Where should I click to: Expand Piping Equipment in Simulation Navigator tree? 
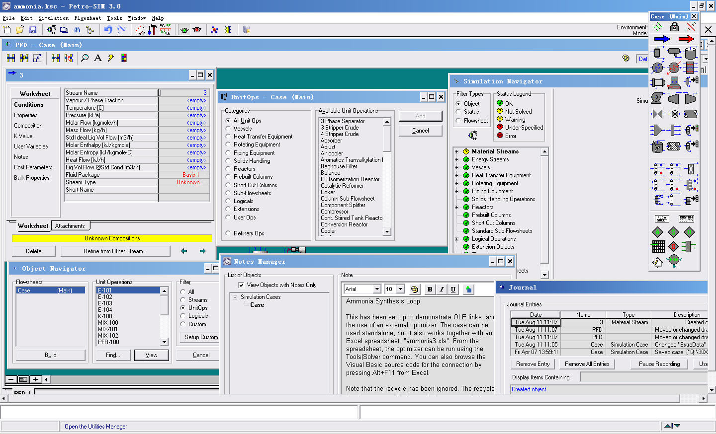coord(456,191)
